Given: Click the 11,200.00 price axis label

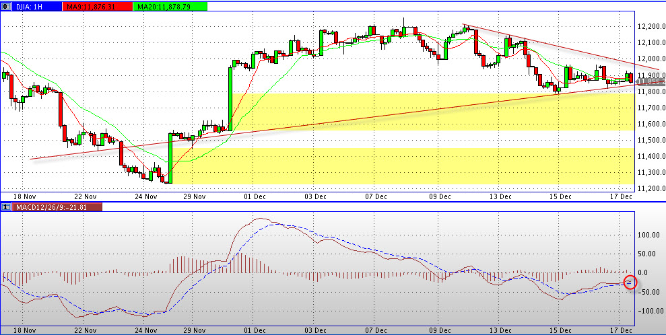Looking at the screenshot, I should click(x=651, y=188).
